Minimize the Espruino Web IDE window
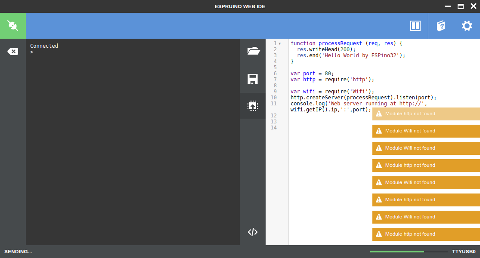 tap(448, 6)
